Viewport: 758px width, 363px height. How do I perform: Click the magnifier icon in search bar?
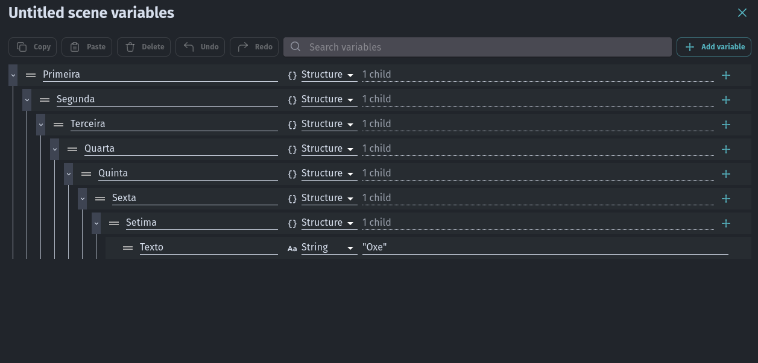tap(295, 47)
